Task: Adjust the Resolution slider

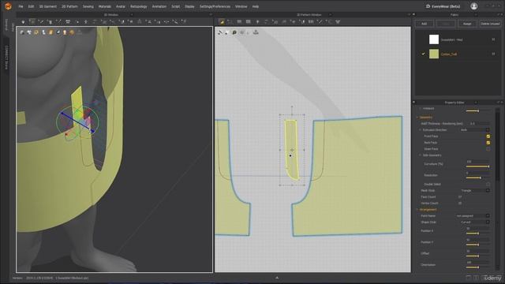Action: click(477, 177)
